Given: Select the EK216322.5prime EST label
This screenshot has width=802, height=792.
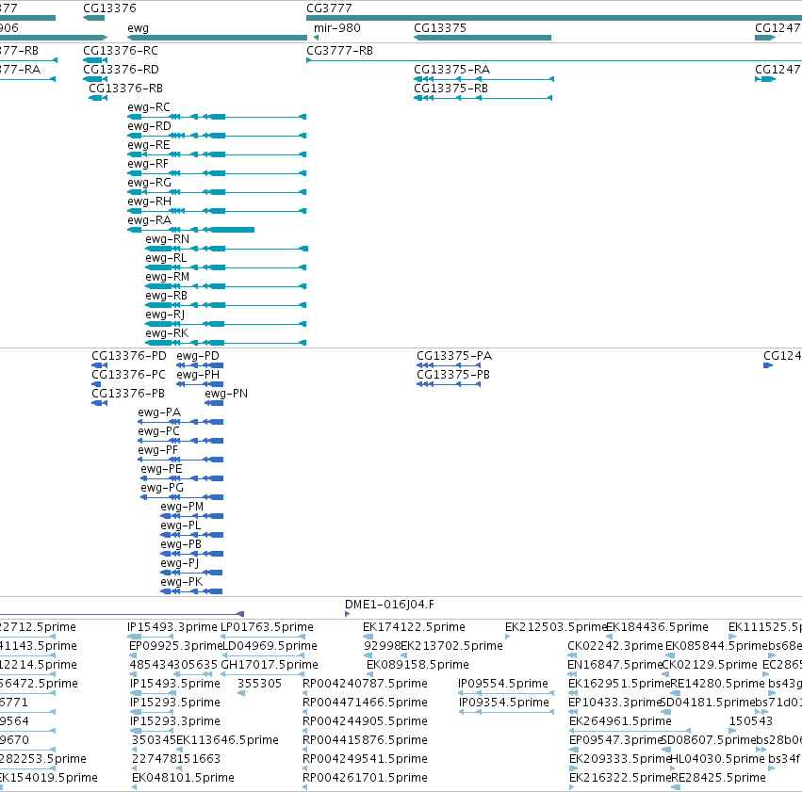Looking at the screenshot, I should pyautogui.click(x=620, y=779).
